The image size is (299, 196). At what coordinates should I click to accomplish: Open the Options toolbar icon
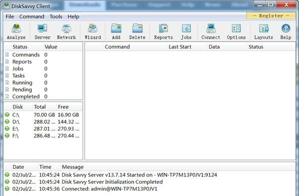click(236, 29)
